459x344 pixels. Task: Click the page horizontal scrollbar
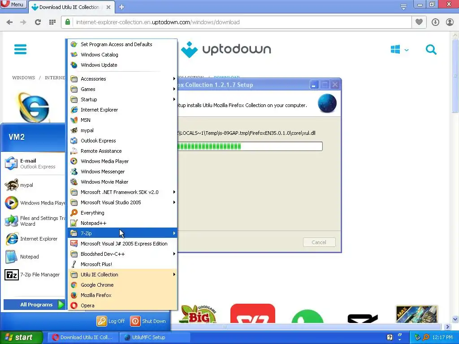pyautogui.click(x=306, y=327)
